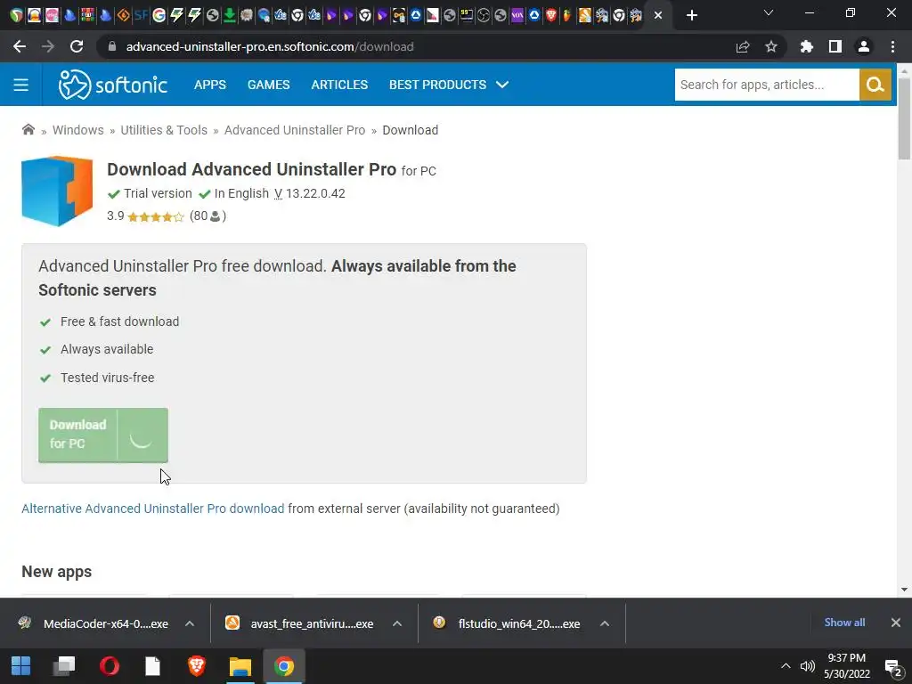This screenshot has height=684, width=912.
Task: Switch to the WinRAR tab
Action: [x=88, y=15]
